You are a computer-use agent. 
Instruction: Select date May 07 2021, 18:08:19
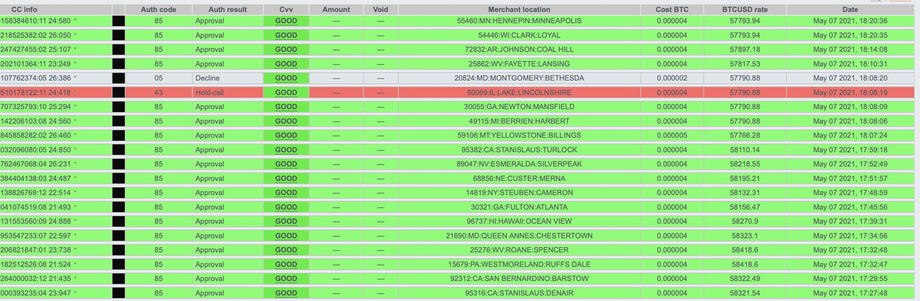(x=851, y=92)
